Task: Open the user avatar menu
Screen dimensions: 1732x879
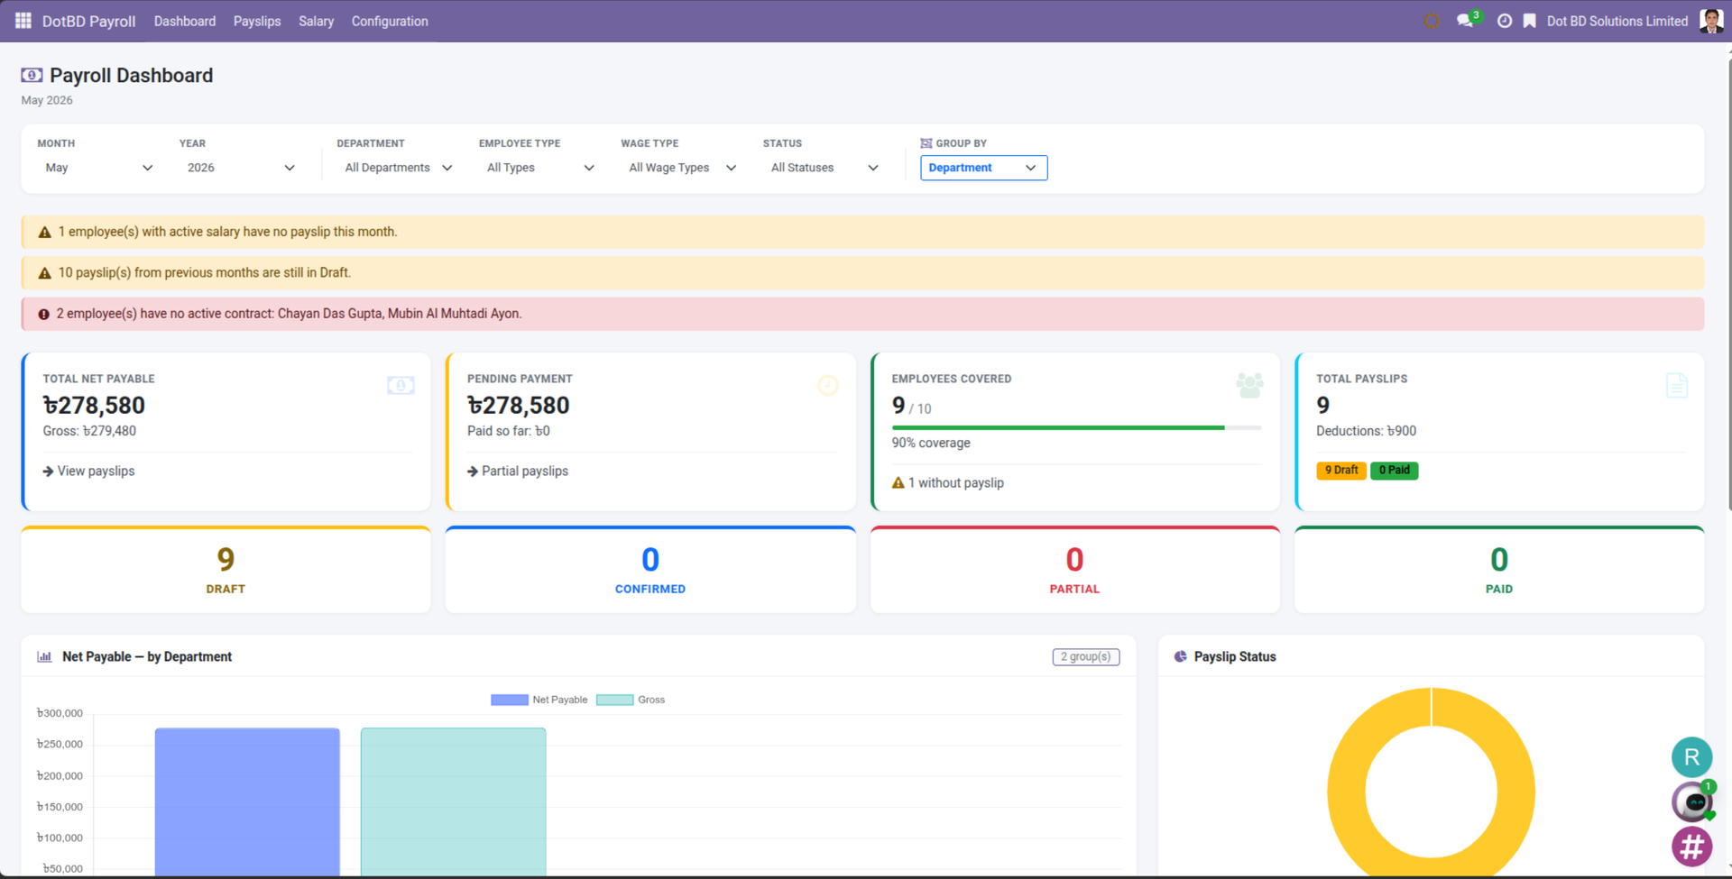Action: pos(1710,21)
